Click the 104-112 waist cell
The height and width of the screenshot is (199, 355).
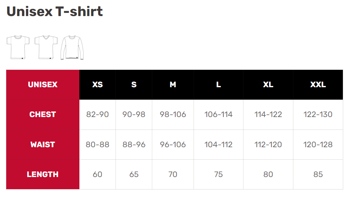point(219,145)
